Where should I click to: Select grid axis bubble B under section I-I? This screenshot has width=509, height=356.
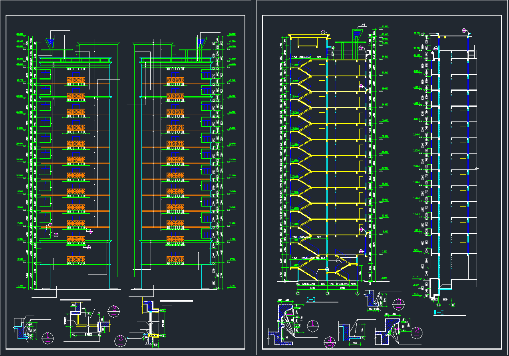tap(327, 293)
